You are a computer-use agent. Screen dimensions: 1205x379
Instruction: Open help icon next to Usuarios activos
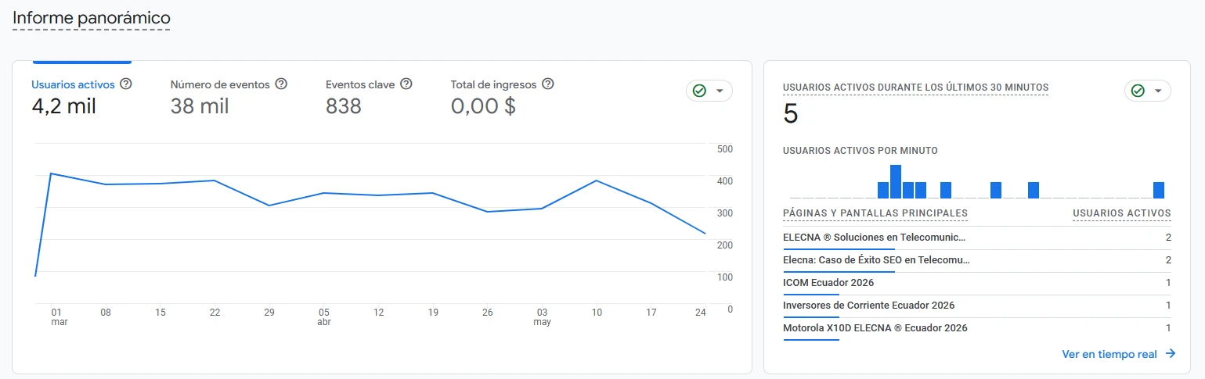click(125, 84)
